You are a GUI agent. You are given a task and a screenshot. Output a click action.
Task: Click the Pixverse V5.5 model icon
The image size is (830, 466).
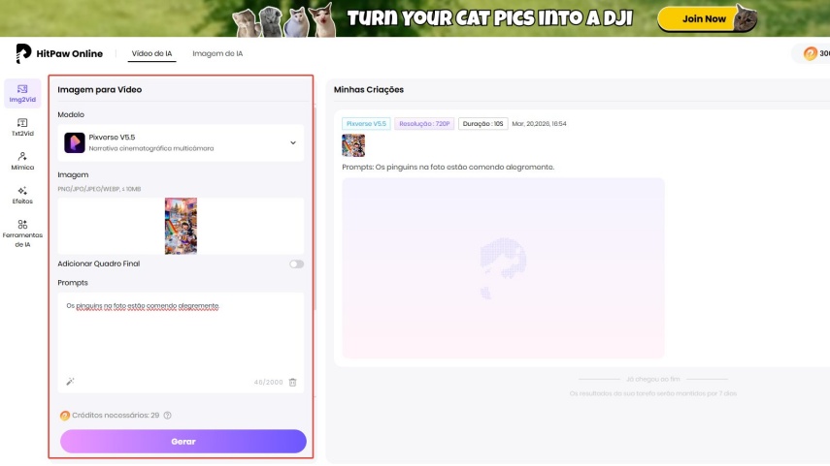[75, 142]
